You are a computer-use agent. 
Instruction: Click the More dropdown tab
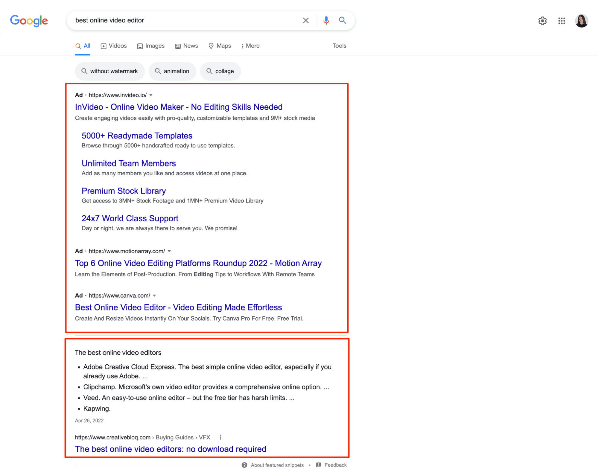tap(250, 45)
